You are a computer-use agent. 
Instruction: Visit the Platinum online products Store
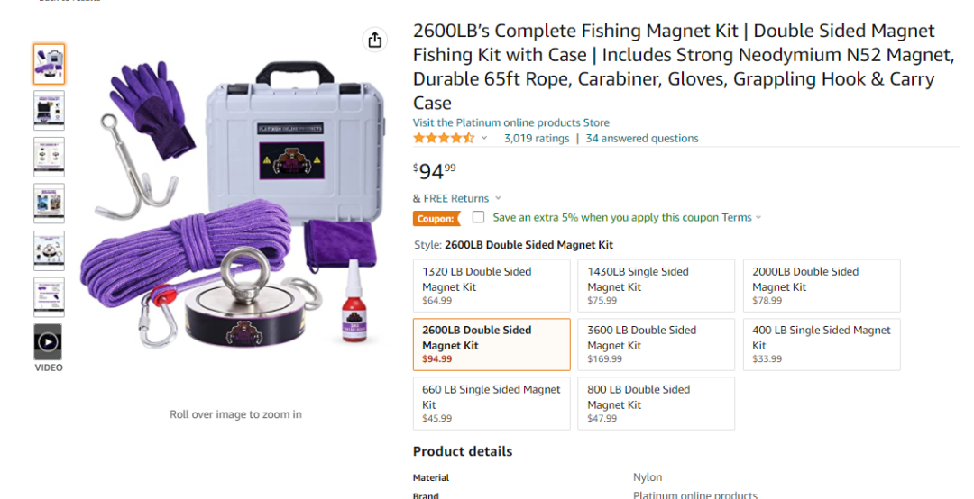510,122
